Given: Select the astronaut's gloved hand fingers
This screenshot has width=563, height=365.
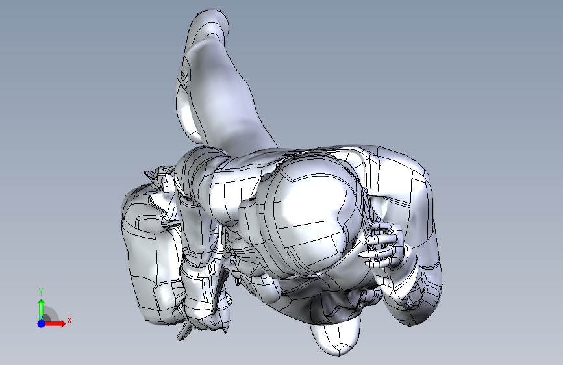Looking at the screenshot, I should pos(381,245).
